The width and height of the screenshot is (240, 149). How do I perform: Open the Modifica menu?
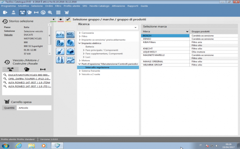point(24,6)
